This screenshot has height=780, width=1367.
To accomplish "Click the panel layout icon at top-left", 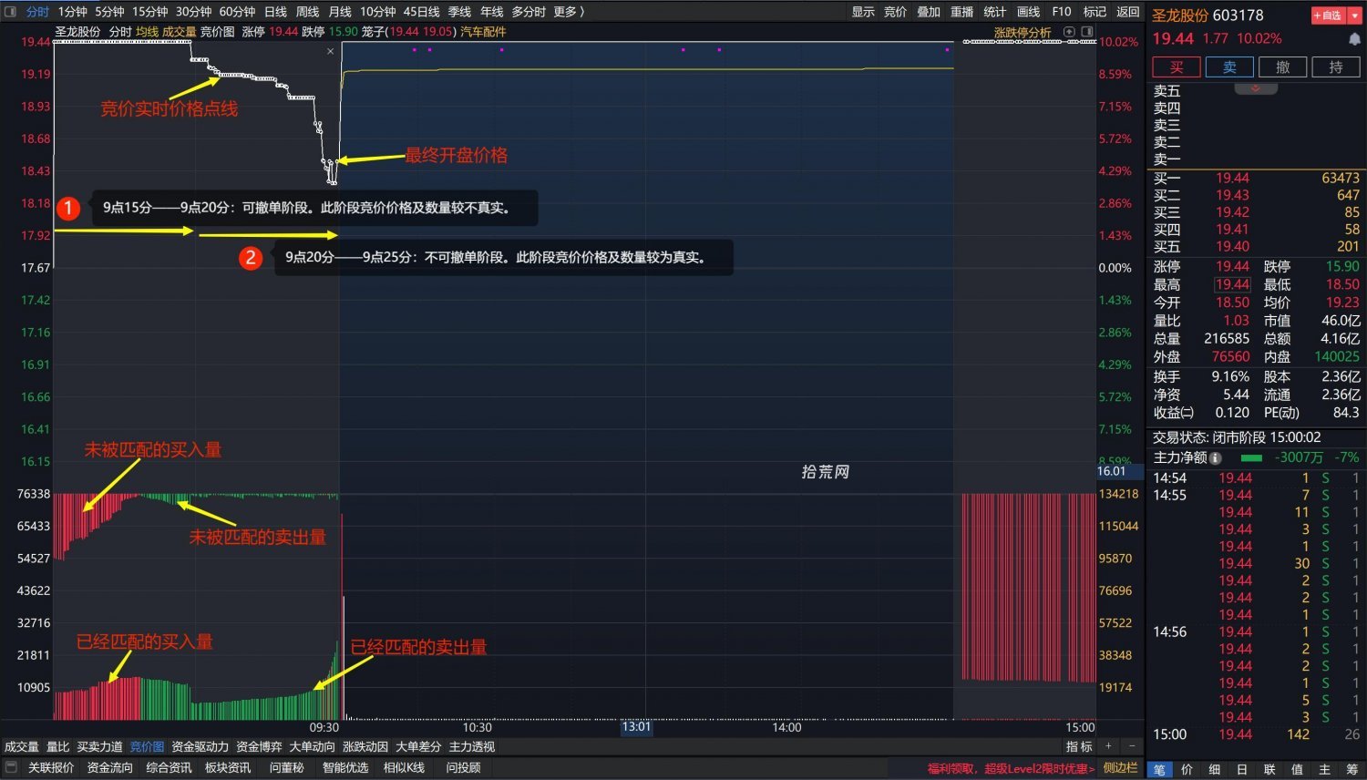I will [11, 12].
